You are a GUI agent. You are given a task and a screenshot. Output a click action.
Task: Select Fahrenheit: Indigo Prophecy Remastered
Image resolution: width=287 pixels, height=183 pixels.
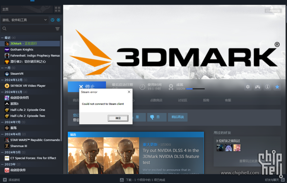pyautogui.click(x=30, y=55)
